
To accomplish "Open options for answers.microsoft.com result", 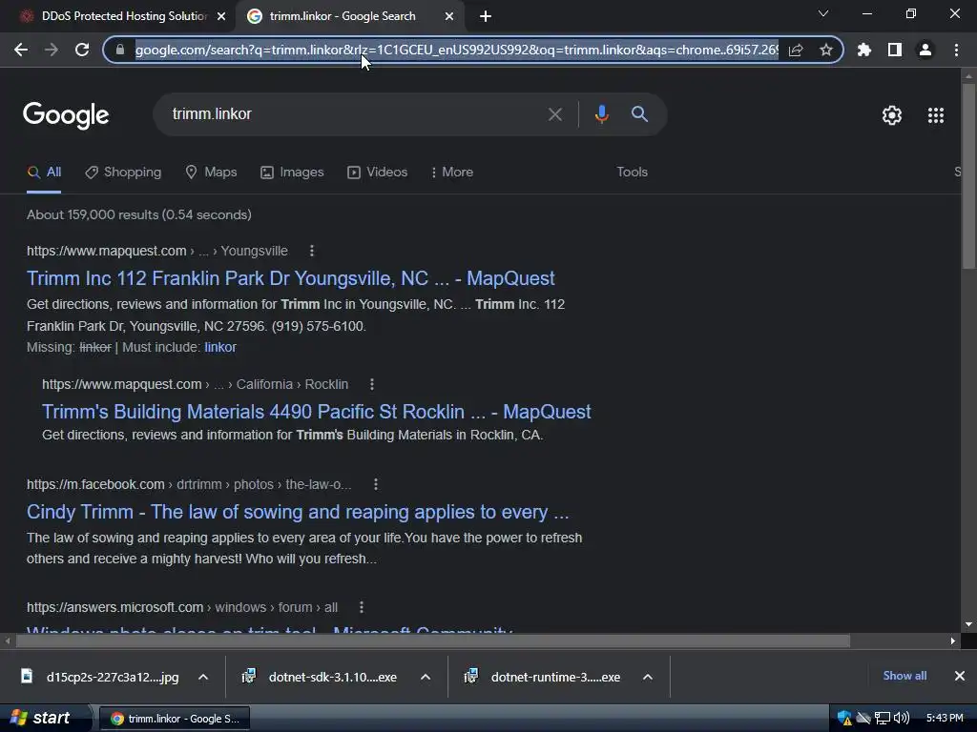I will point(362,607).
